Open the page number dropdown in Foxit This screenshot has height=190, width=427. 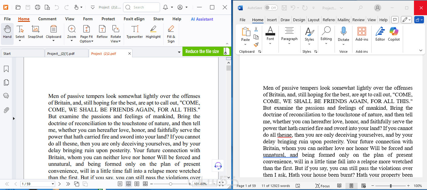click(53, 184)
